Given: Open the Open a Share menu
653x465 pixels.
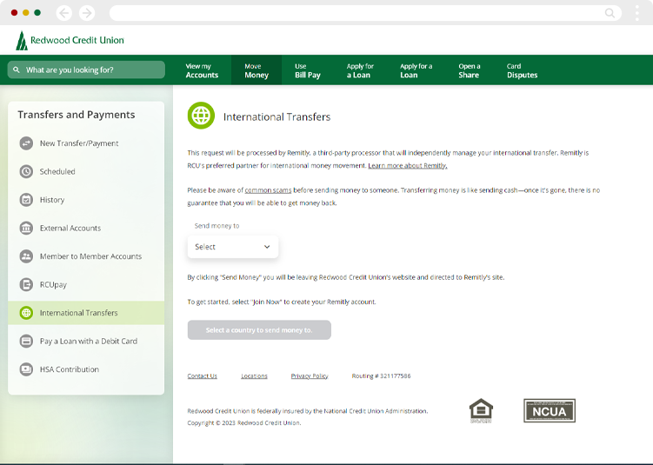Looking at the screenshot, I should 470,70.
